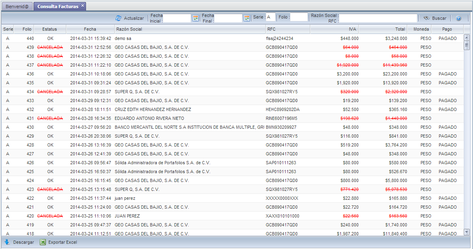Focus the Folio input field

(x=299, y=17)
